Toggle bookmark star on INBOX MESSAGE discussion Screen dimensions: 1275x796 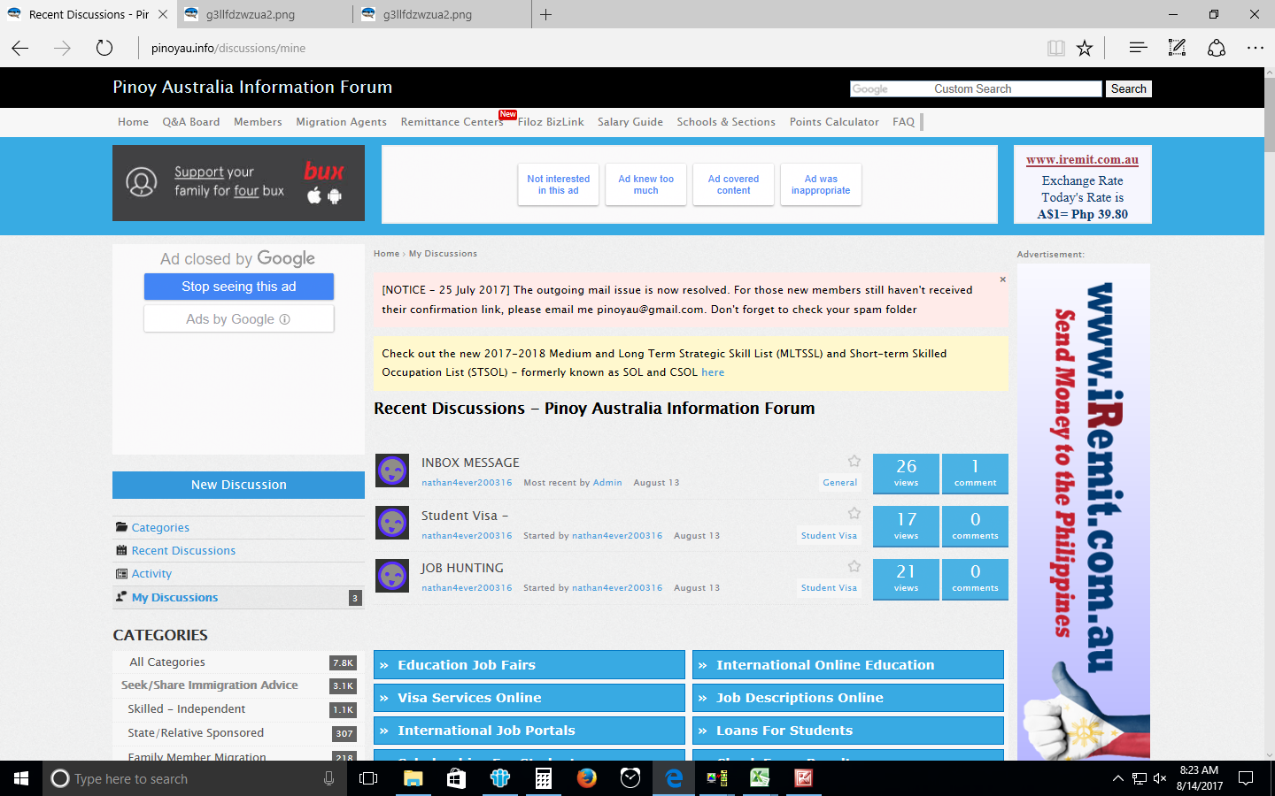[854, 461]
